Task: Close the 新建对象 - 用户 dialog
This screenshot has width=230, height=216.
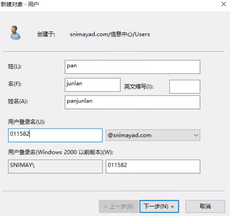Action: click(223, 4)
